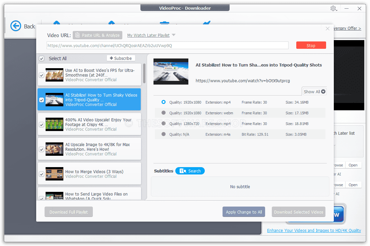Select 1920x1080 mp4 quality option
This screenshot has width=370, height=246.
click(x=164, y=102)
